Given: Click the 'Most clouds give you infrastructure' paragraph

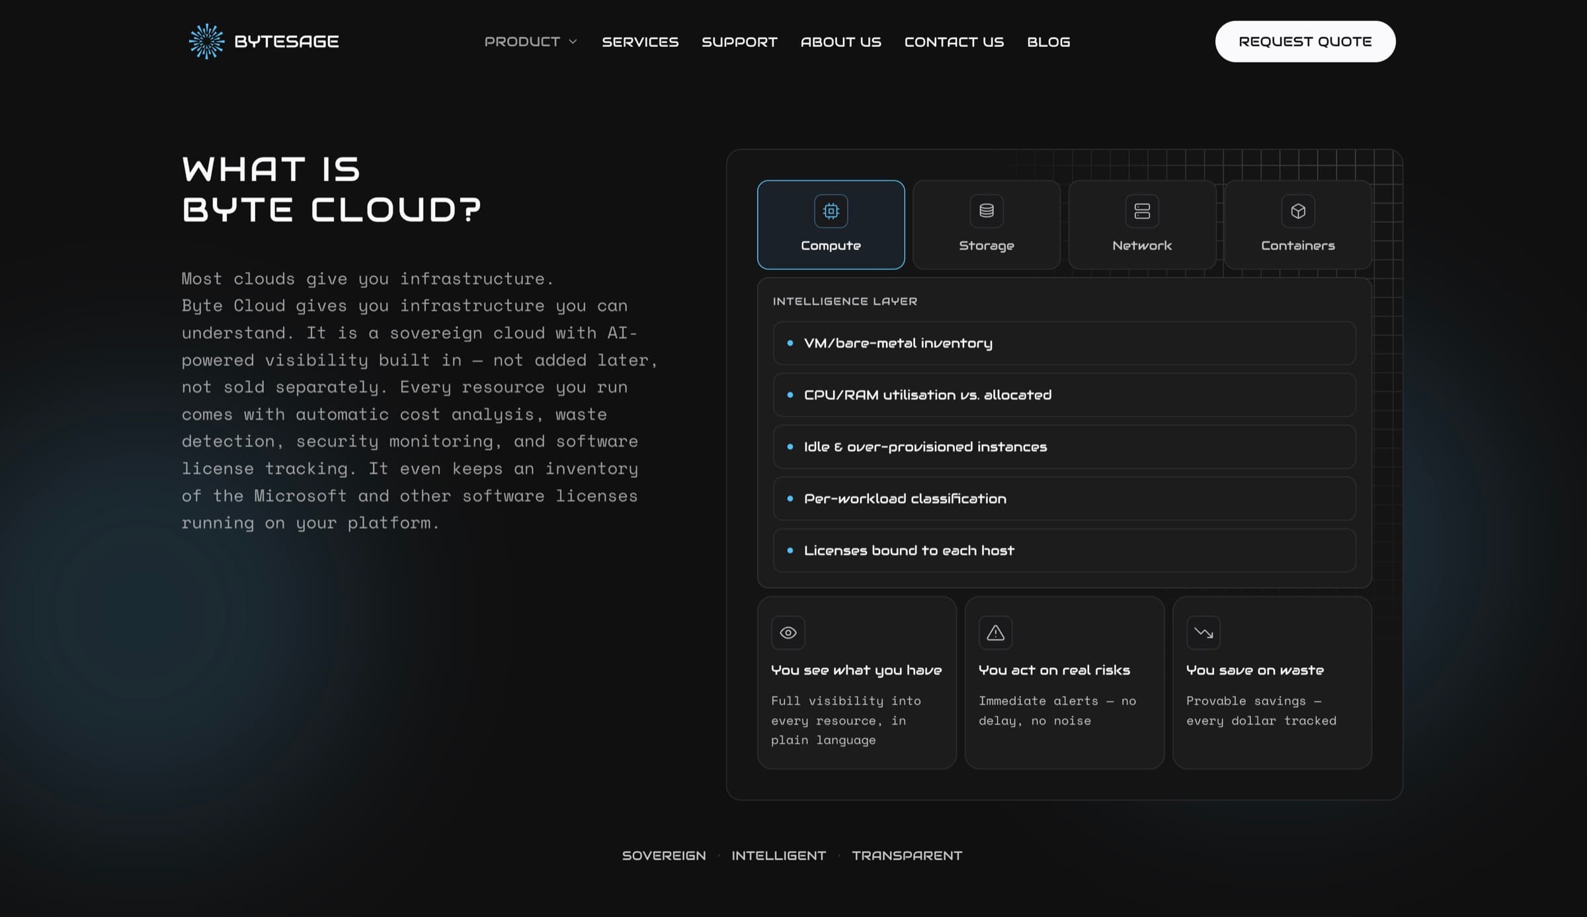Looking at the screenshot, I should tap(419, 401).
